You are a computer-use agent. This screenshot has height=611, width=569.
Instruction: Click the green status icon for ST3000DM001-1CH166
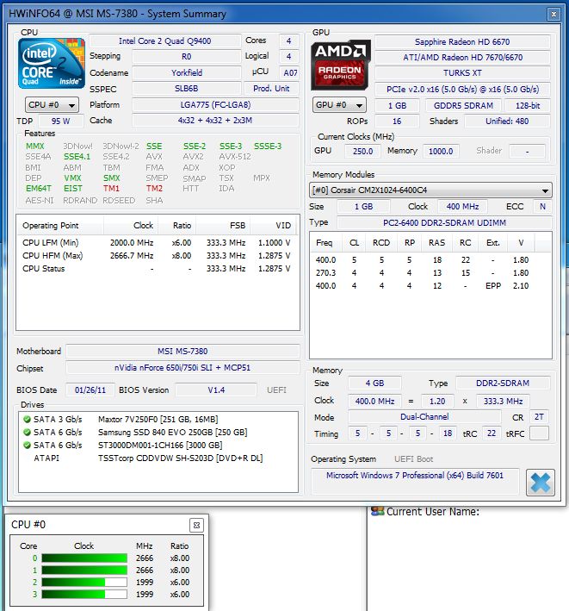point(27,446)
